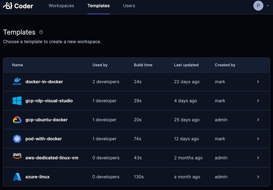Switch to the Workspaces tab
This screenshot has height=190, width=273.
(61, 6)
